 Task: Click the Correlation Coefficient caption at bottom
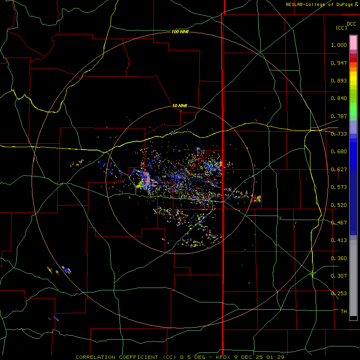(180, 357)
